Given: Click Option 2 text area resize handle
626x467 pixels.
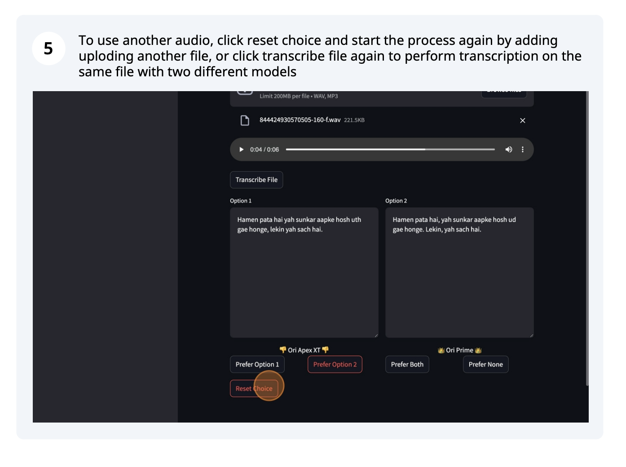Looking at the screenshot, I should point(531,335).
